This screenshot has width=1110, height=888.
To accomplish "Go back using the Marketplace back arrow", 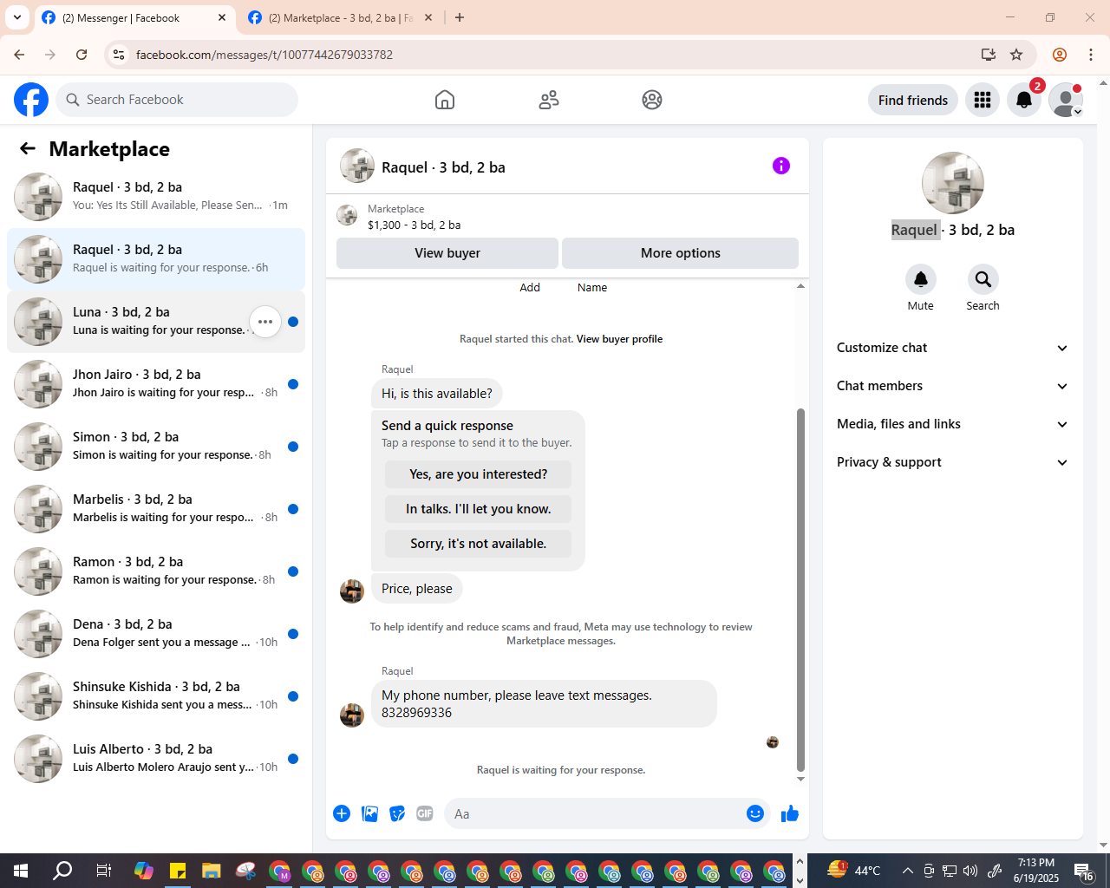I will tap(28, 148).
